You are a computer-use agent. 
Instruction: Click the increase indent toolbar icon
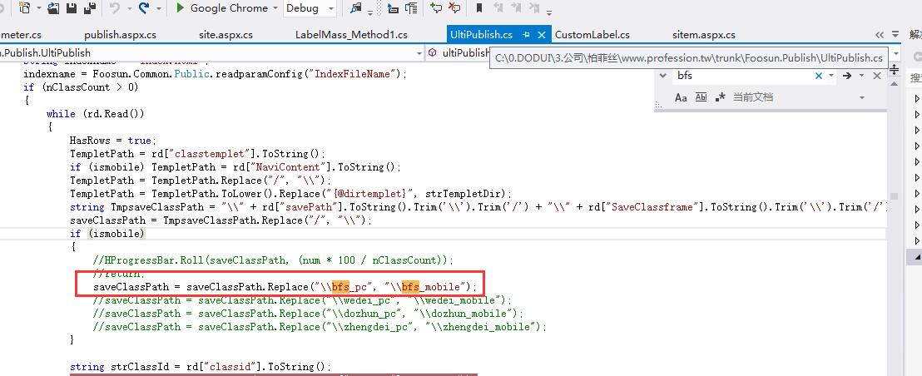point(411,7)
